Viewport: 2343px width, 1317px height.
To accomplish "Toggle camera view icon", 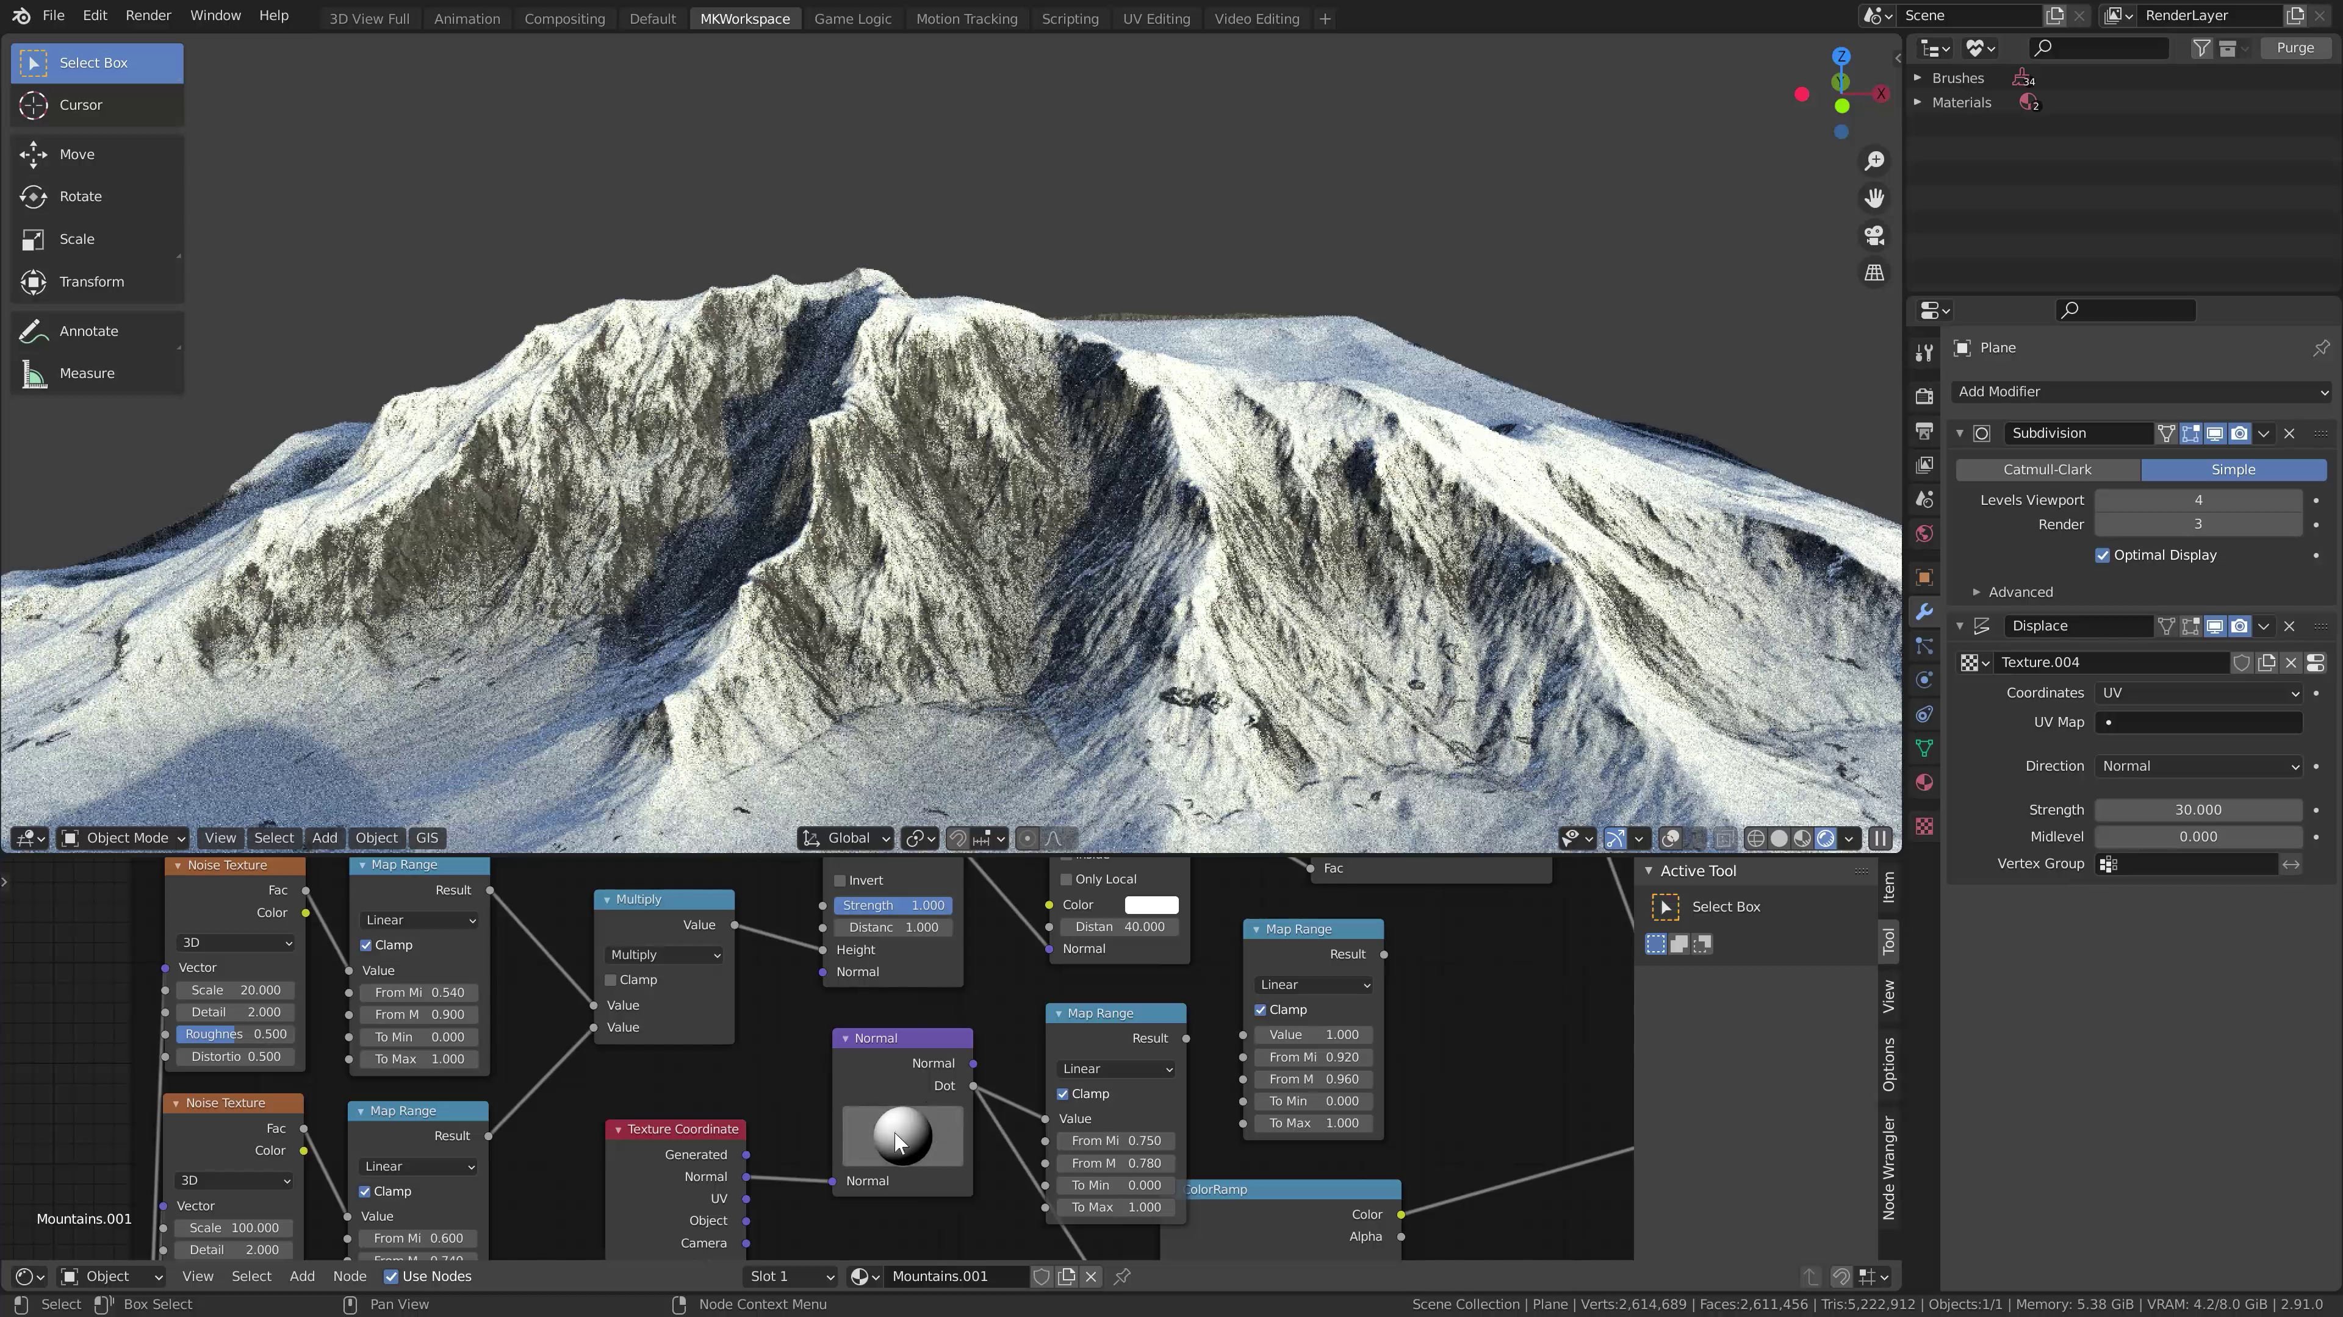I will click(1874, 235).
